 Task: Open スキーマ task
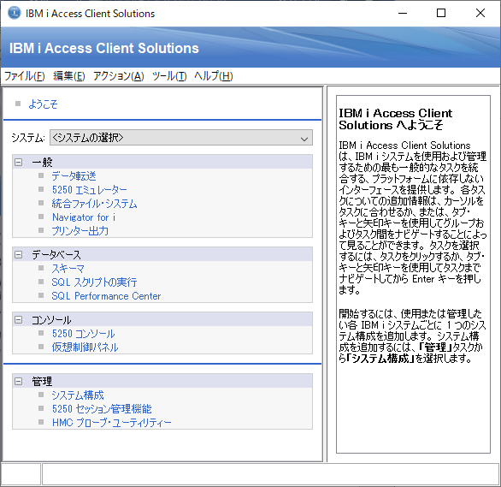(x=68, y=269)
